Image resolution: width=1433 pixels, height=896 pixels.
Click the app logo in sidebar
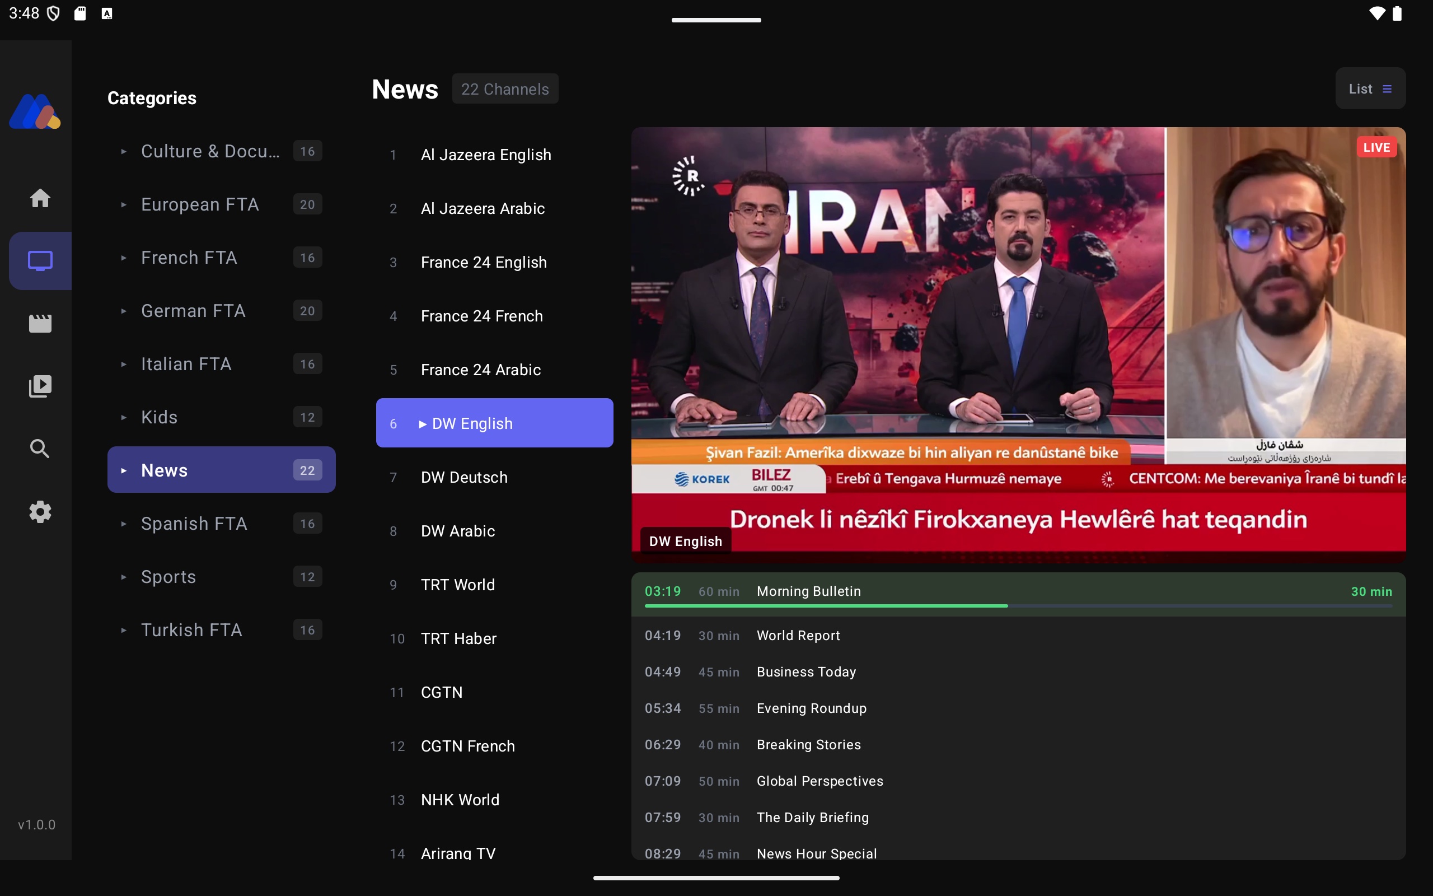(35, 111)
